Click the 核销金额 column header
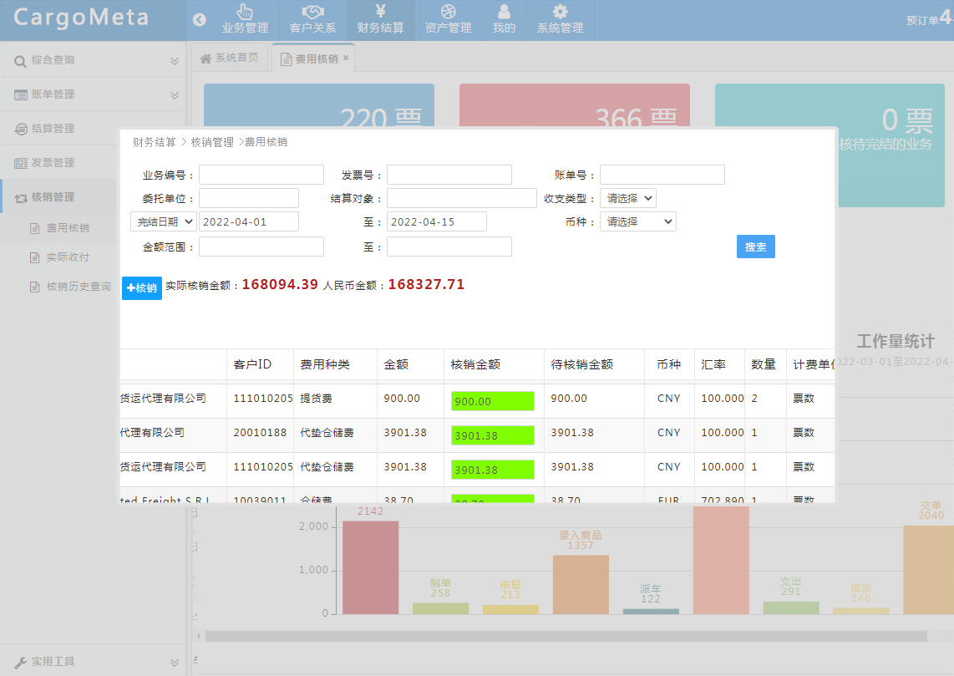Viewport: 954px width, 676px height. tap(494, 364)
